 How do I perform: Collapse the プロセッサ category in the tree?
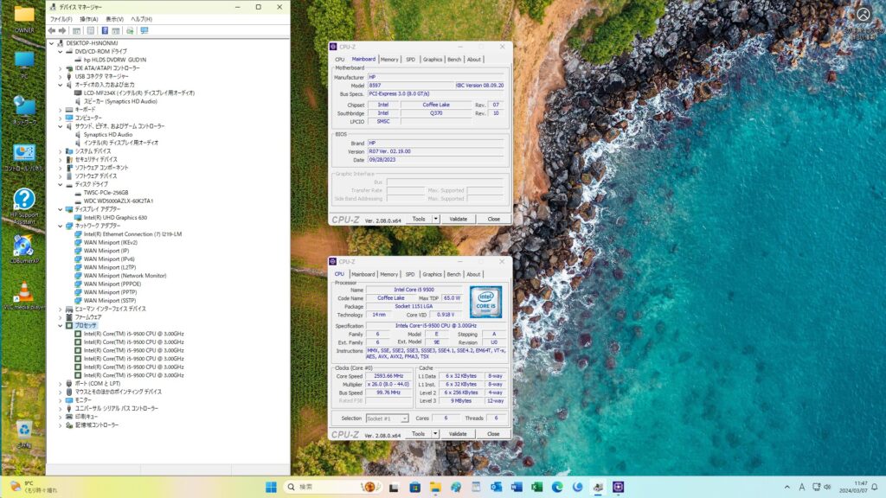[60, 325]
